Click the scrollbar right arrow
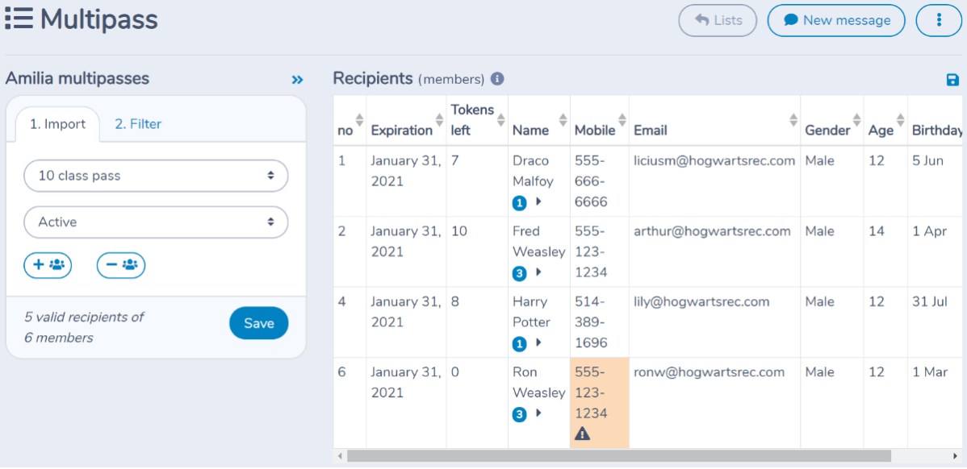 (955, 456)
